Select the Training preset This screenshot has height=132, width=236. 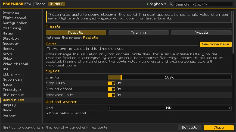pyautogui.click(x=138, y=33)
